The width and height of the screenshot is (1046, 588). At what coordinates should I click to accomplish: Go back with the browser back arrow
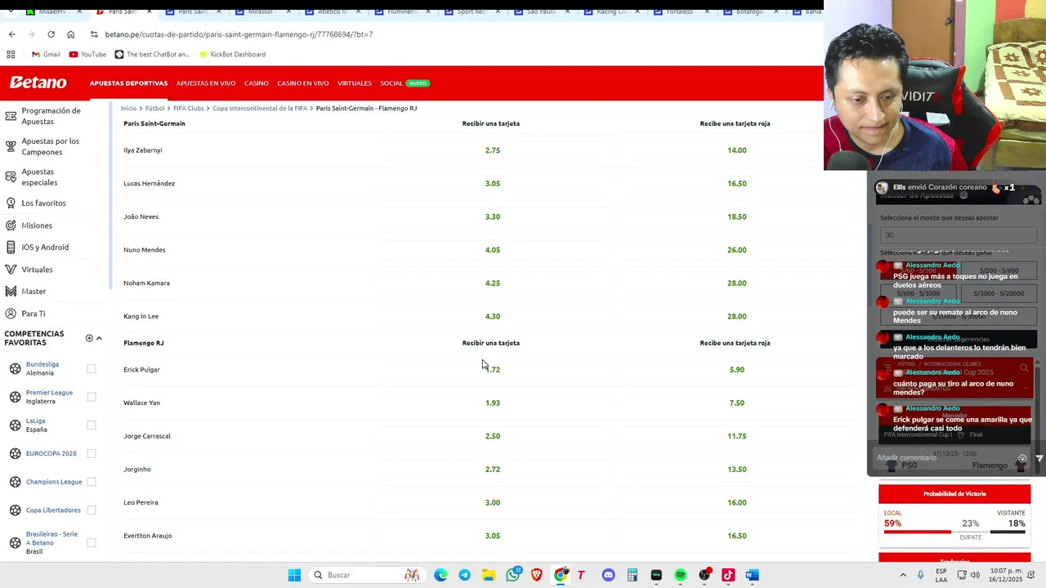point(11,34)
